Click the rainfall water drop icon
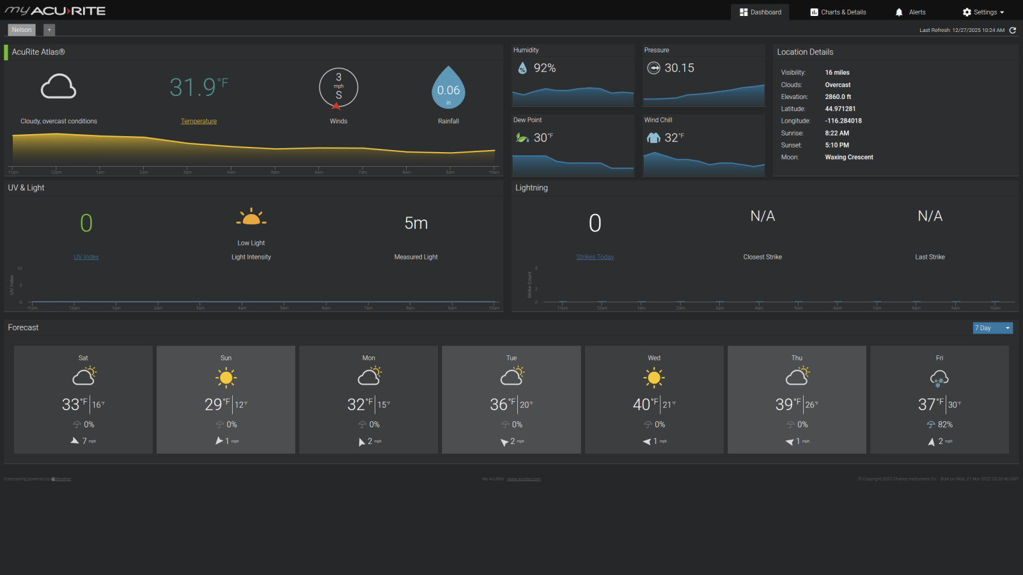 [x=448, y=88]
